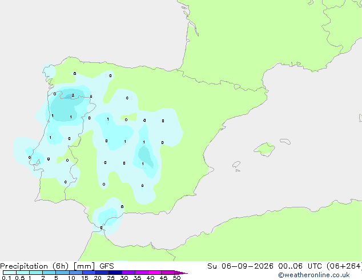Click the 30–35 mm legend swatch
Viewport: 362px width, 280px height.
click(128, 273)
